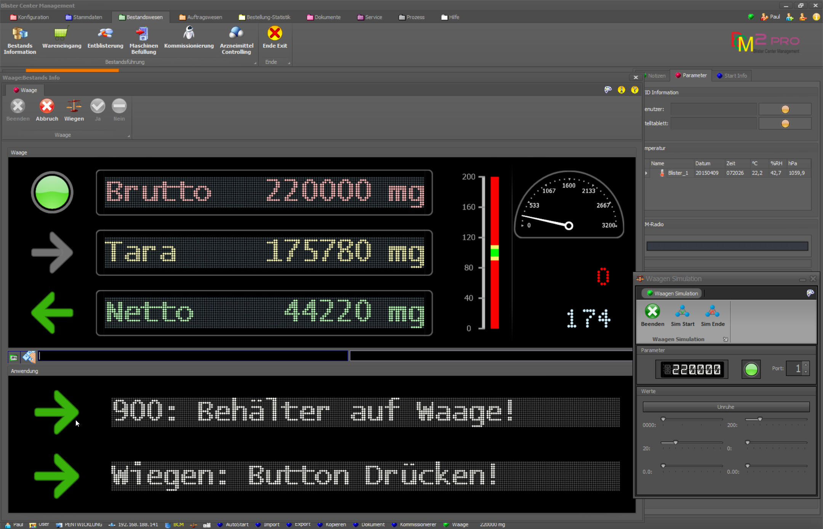The width and height of the screenshot is (823, 529).
Task: Click the 200 value slider handle
Action: click(760, 419)
